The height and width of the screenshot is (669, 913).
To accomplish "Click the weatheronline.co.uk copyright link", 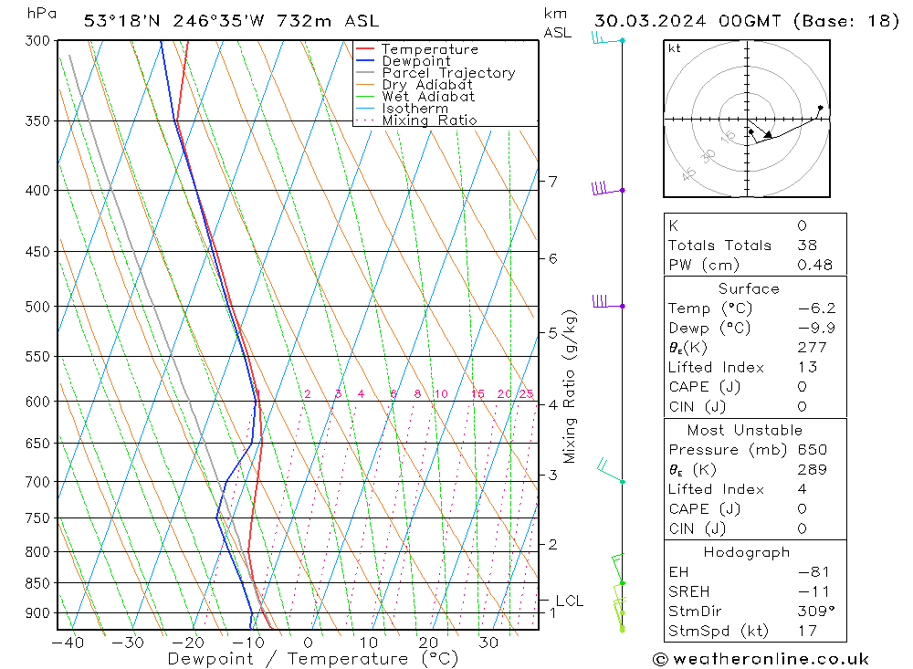I will click(x=761, y=659).
